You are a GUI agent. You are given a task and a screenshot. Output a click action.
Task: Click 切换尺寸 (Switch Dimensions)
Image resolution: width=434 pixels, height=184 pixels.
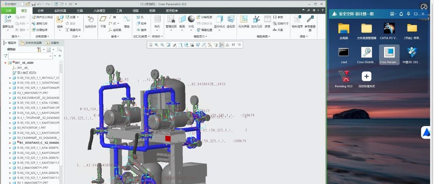pyautogui.click(x=281, y=23)
